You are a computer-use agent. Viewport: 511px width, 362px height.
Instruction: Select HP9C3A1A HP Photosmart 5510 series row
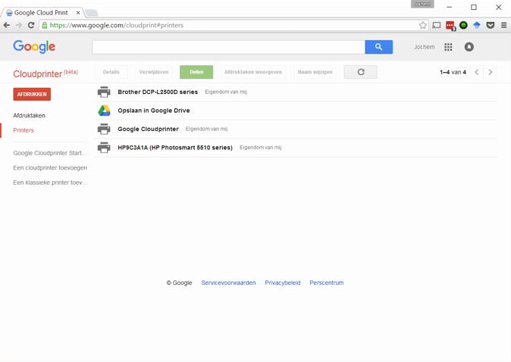coord(296,148)
